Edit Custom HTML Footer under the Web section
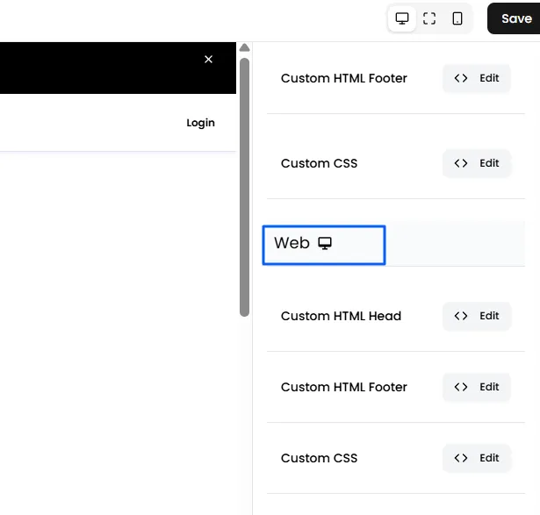 [476, 387]
